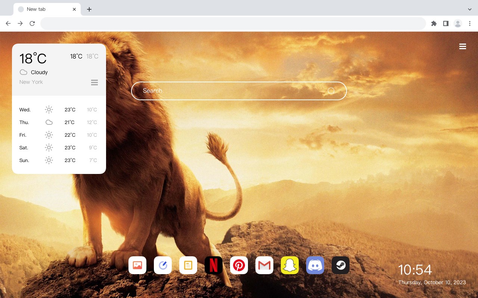
Task: Open the Pinterest shortcut
Action: tap(239, 265)
